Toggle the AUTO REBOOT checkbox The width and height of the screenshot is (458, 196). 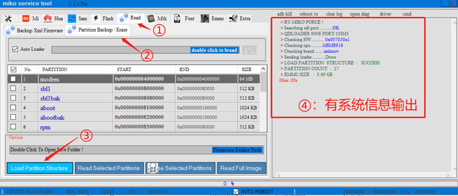(x=236, y=192)
